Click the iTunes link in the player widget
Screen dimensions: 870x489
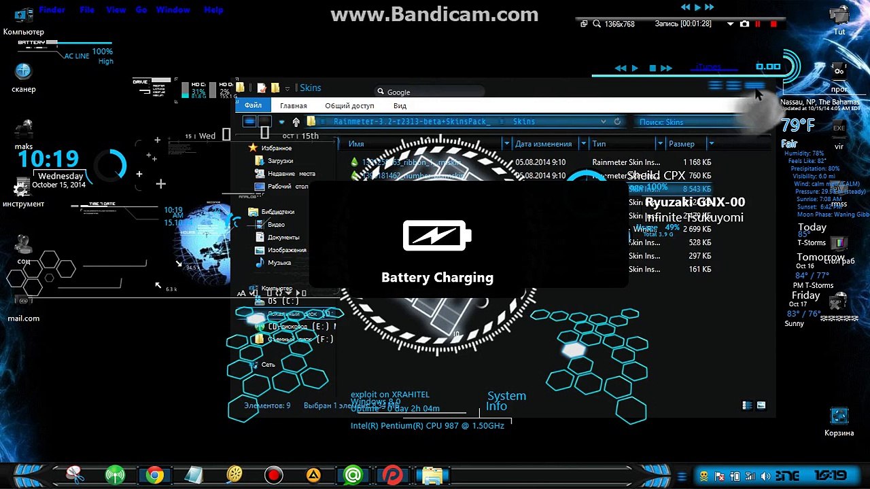708,67
